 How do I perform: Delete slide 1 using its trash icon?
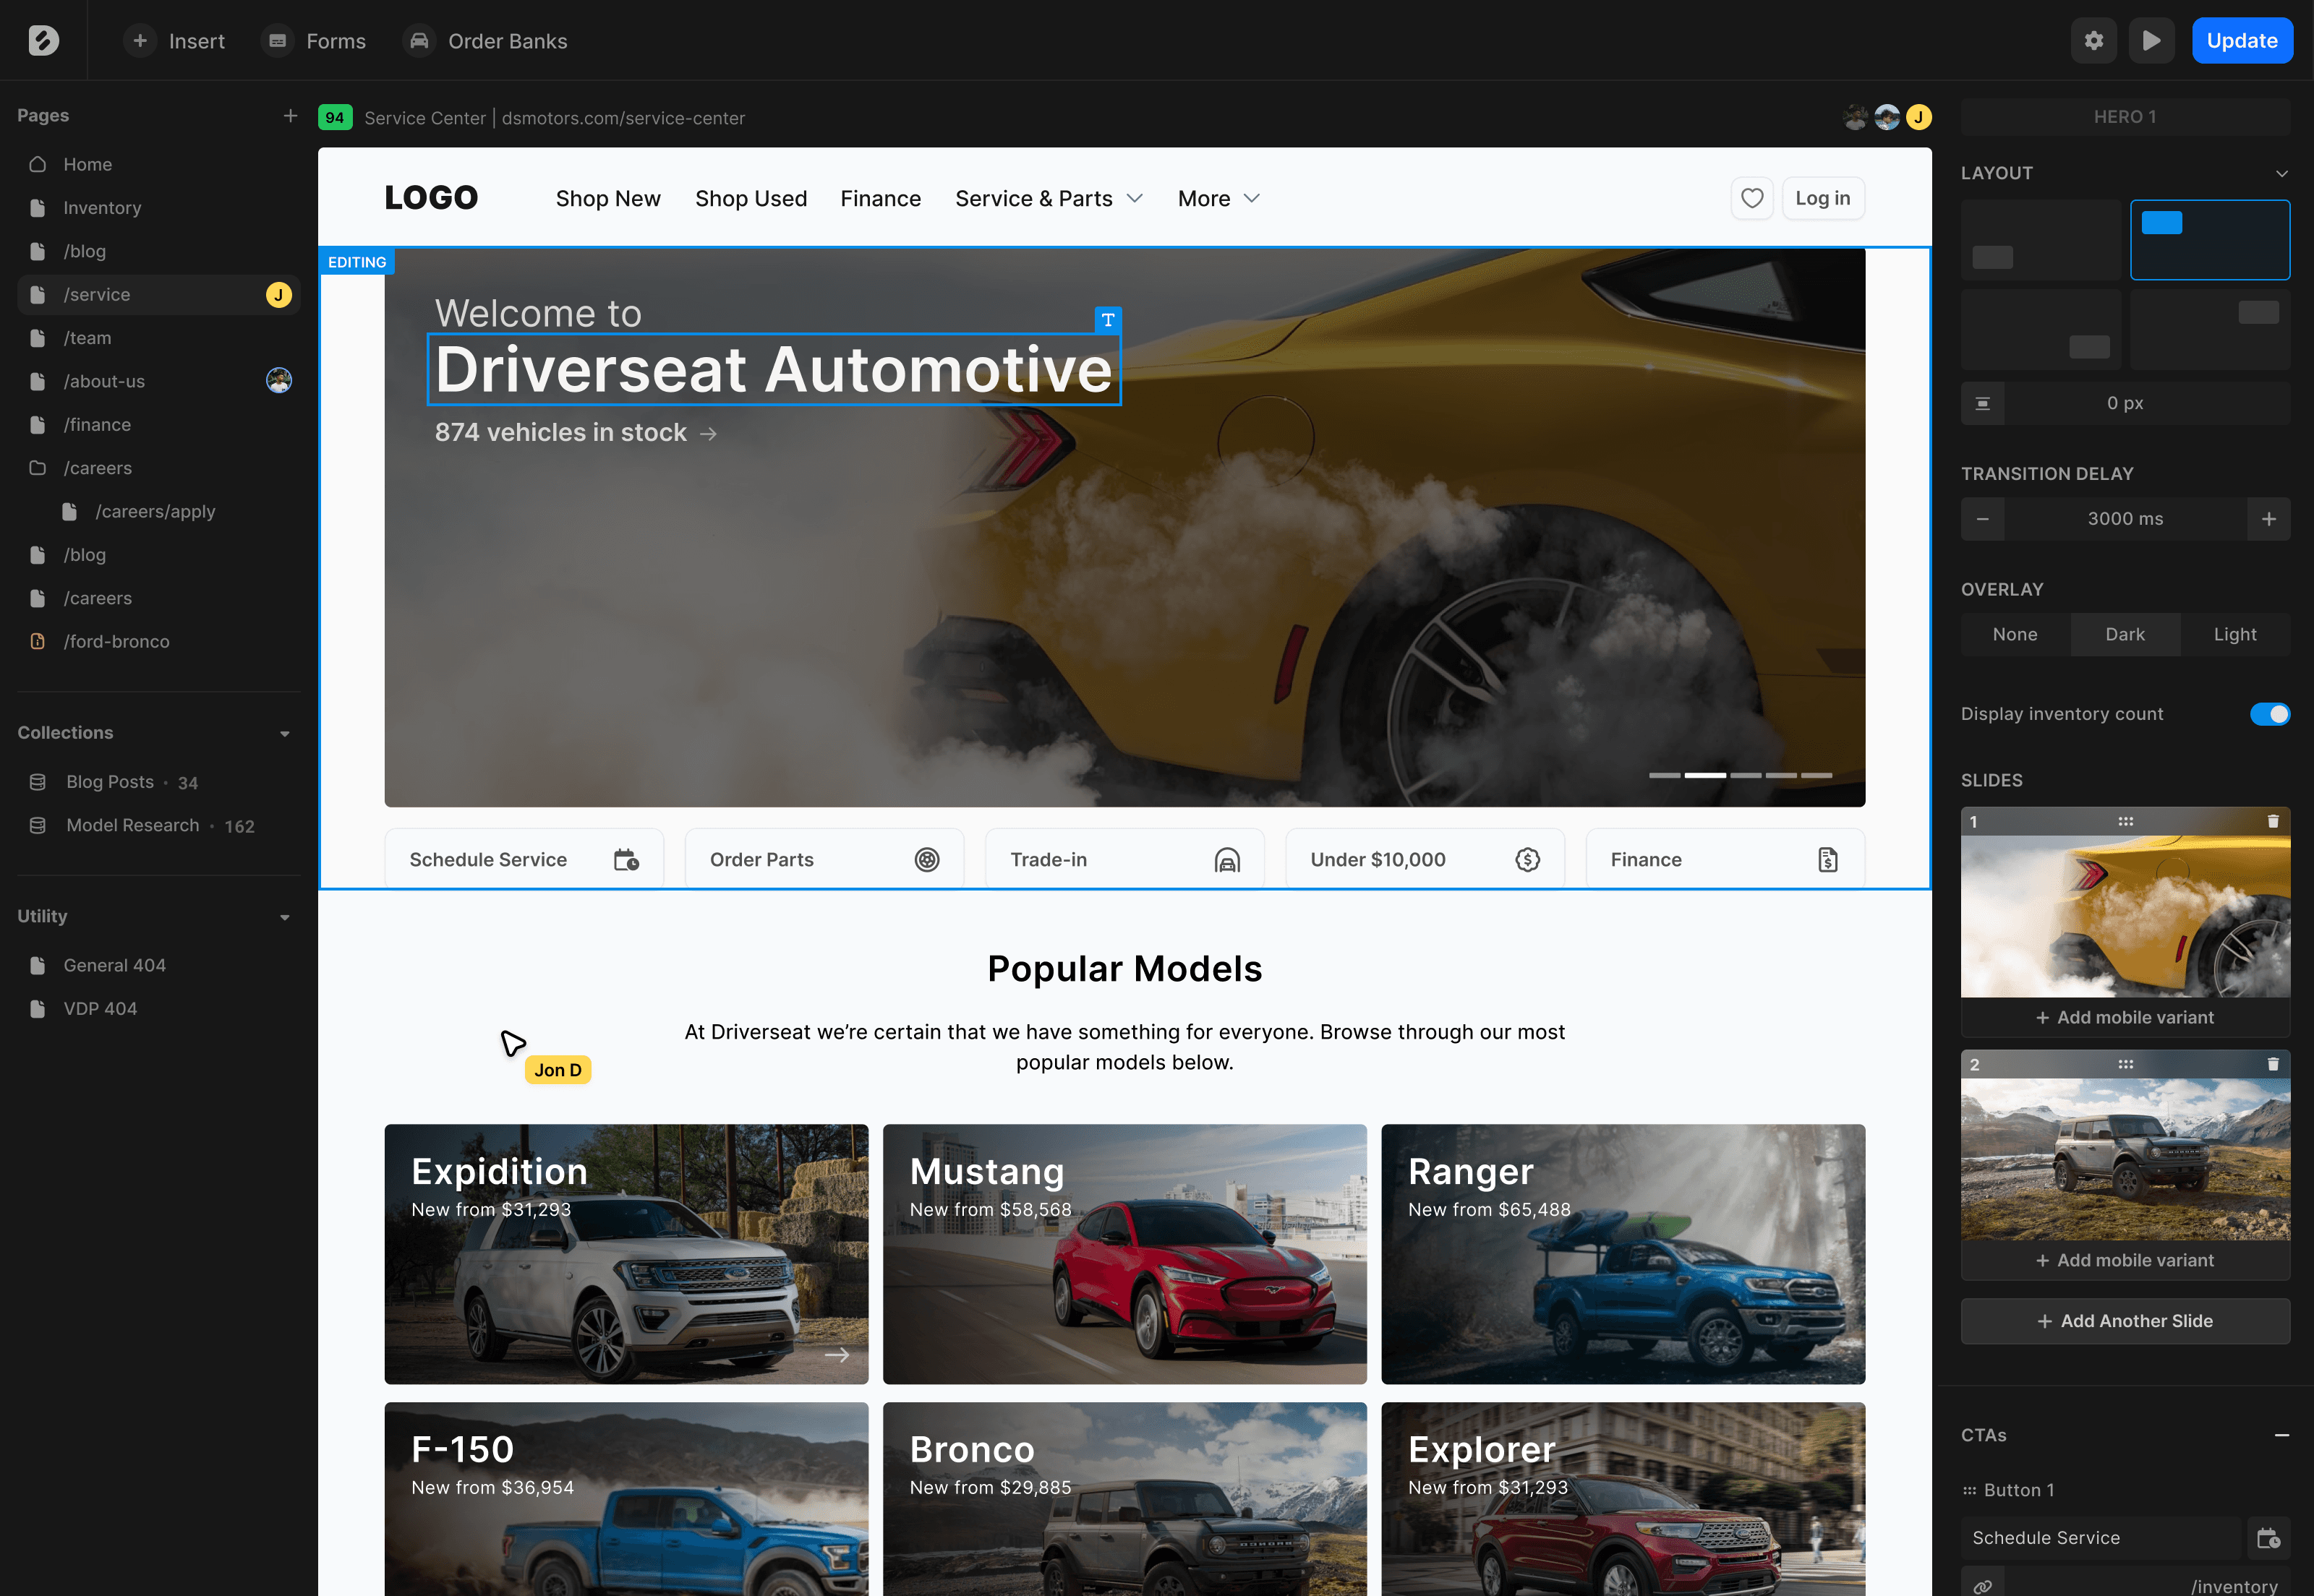click(x=2272, y=821)
